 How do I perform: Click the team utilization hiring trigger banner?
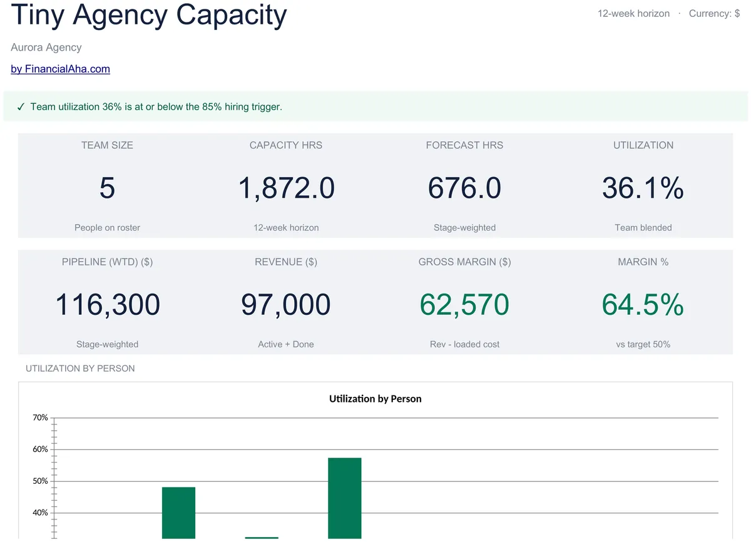(375, 106)
